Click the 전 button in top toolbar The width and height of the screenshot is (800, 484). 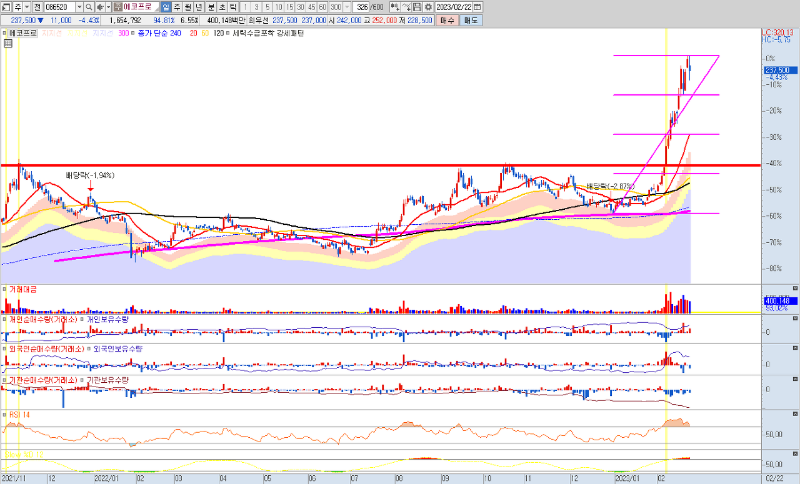coord(37,7)
